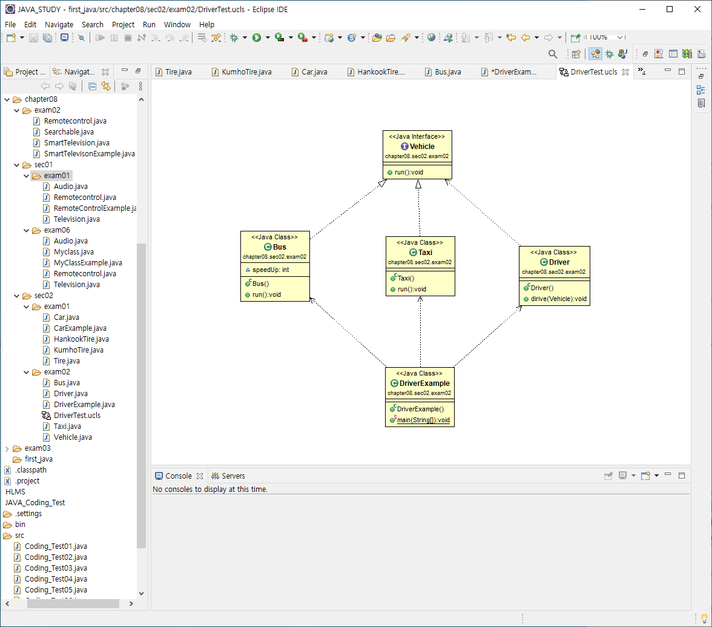Screen dimensions: 712x627
Task: Collapse the sec02 folder node
Action: [x=17, y=296]
